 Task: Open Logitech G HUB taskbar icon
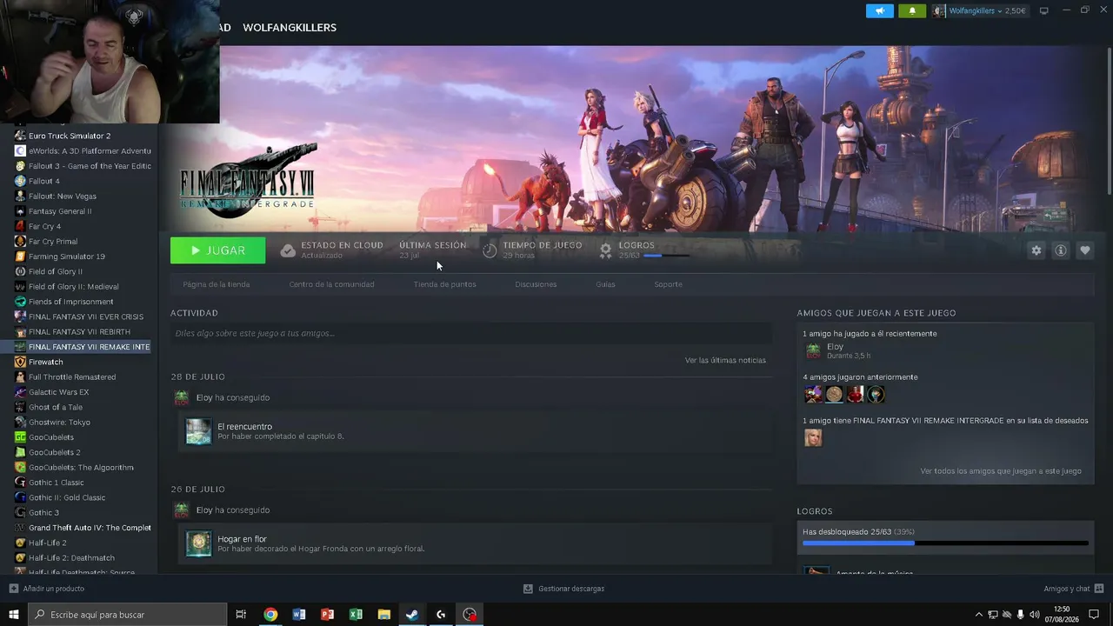441,615
